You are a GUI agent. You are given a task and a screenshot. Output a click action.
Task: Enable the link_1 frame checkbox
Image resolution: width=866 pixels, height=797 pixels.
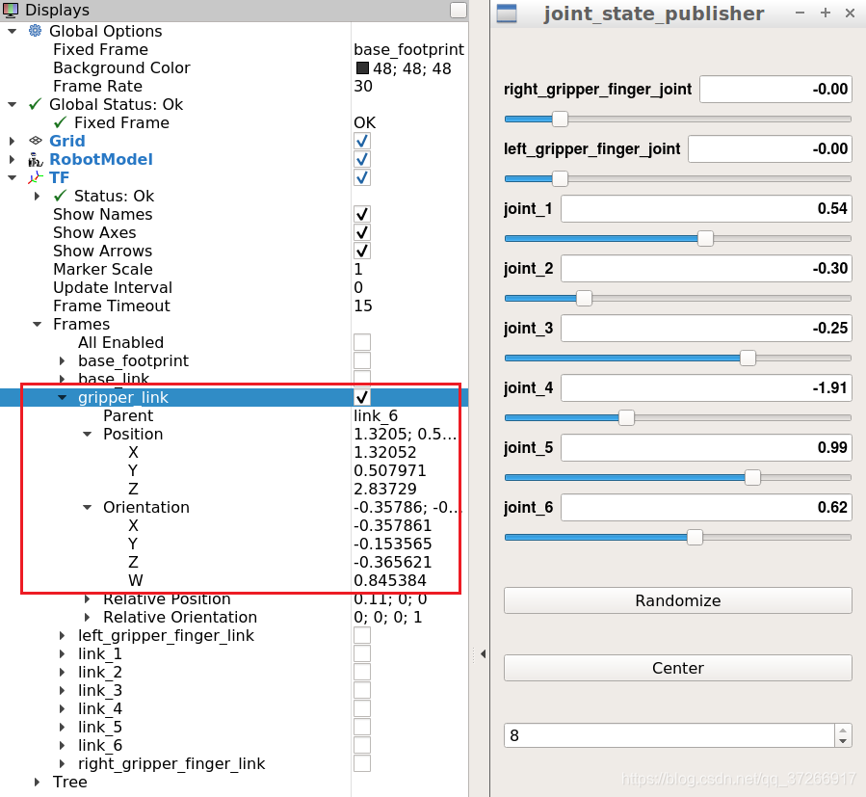(362, 653)
